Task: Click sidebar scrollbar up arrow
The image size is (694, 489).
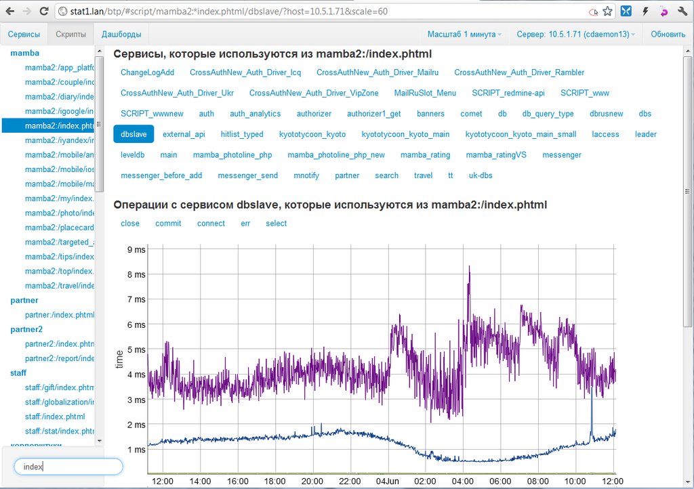Action: 99,51
